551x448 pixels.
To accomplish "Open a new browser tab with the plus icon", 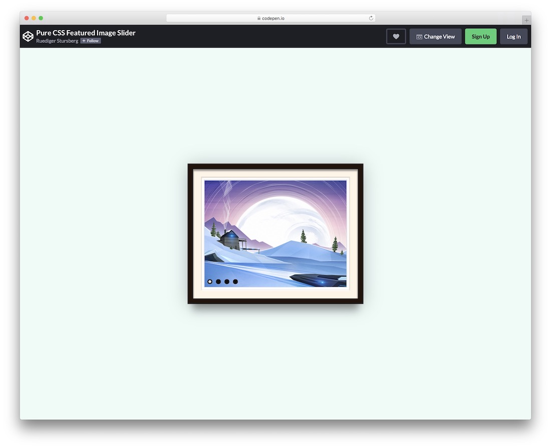I will pyautogui.click(x=526, y=20).
